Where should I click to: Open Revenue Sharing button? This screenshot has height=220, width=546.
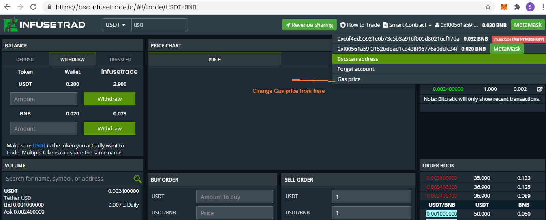click(309, 25)
